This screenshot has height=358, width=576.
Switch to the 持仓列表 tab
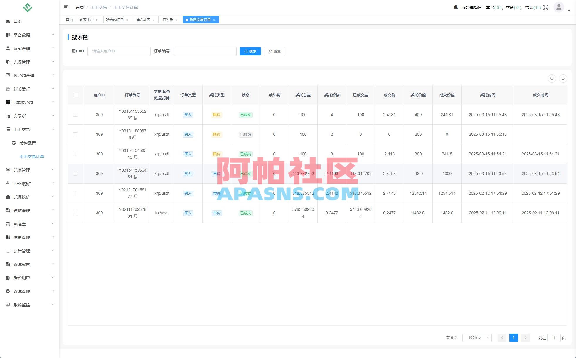click(144, 20)
